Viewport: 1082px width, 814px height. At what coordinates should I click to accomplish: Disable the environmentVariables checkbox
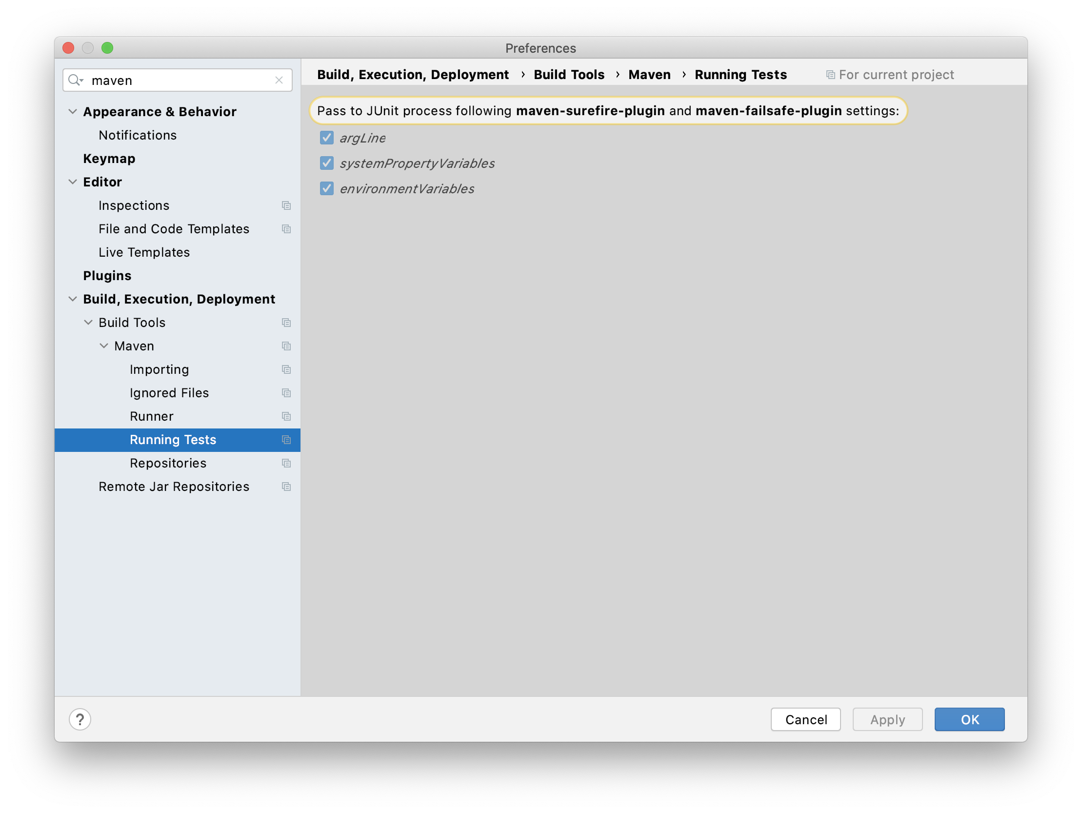click(327, 188)
